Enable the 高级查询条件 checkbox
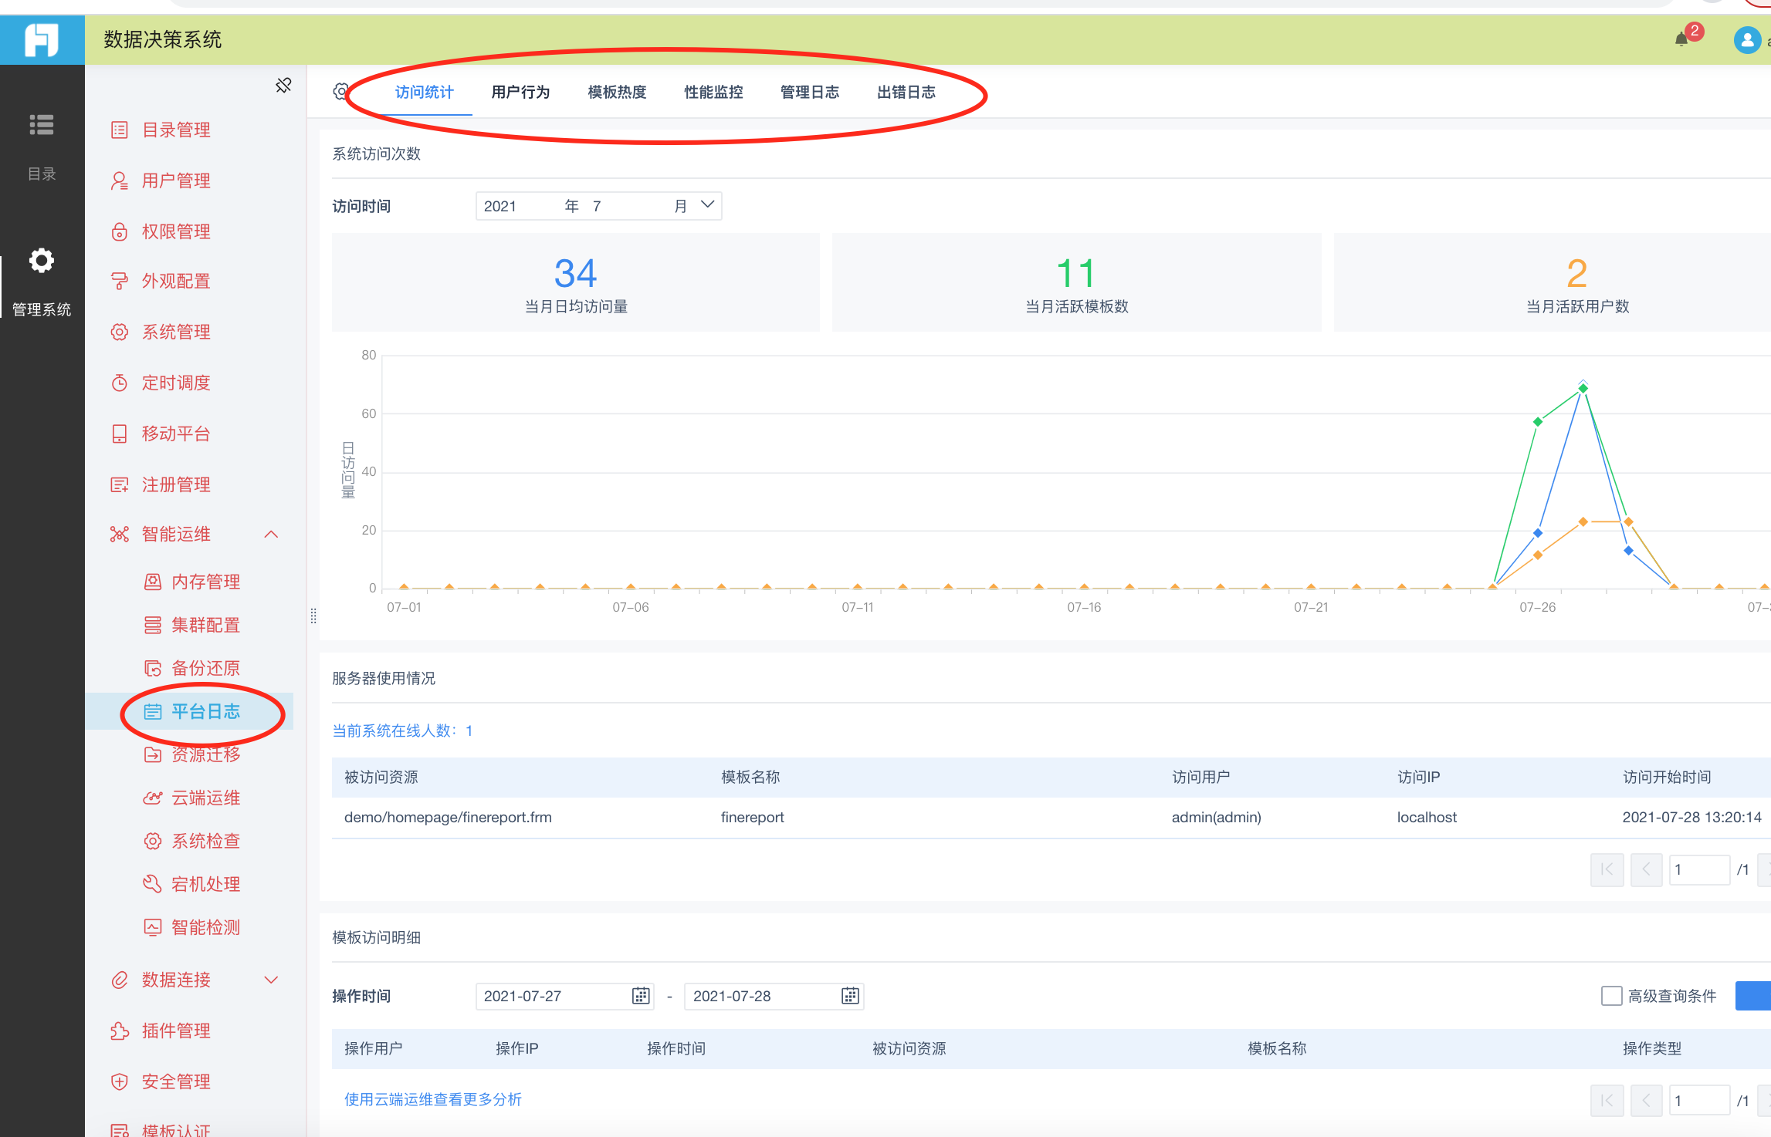Image resolution: width=1771 pixels, height=1137 pixels. coord(1611,996)
